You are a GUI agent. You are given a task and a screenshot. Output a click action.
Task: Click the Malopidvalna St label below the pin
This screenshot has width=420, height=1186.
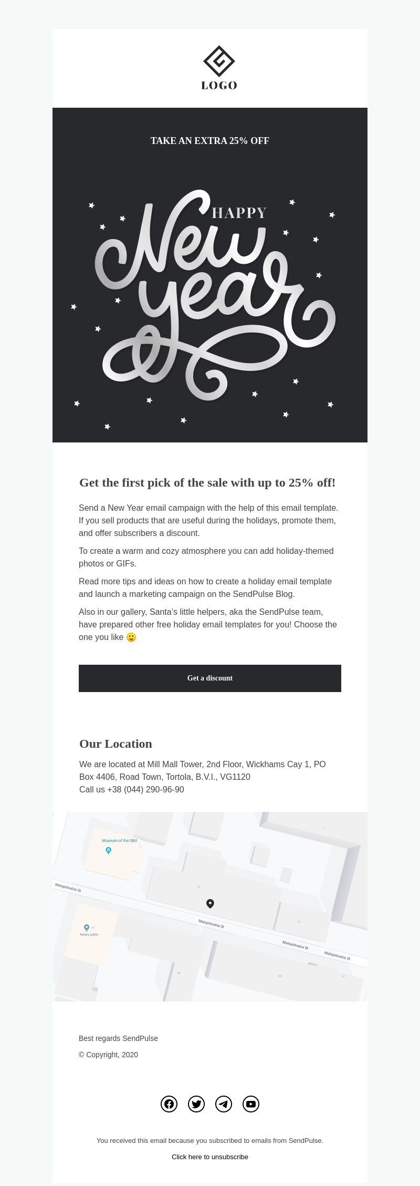[211, 923]
